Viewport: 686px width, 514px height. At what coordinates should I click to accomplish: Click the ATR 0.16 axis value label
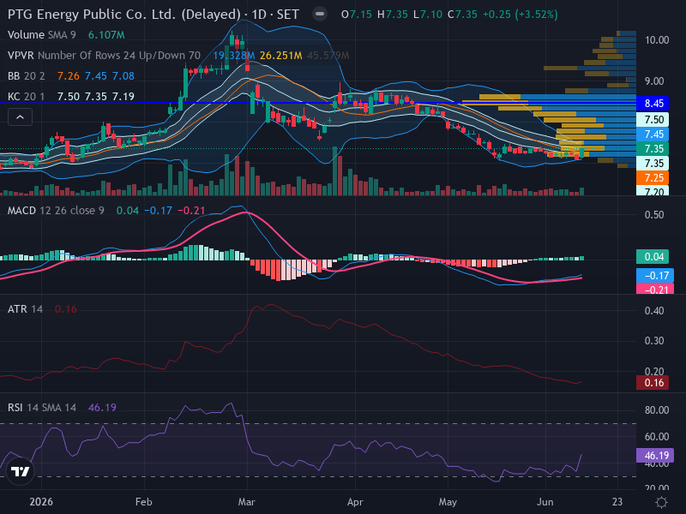coord(653,383)
